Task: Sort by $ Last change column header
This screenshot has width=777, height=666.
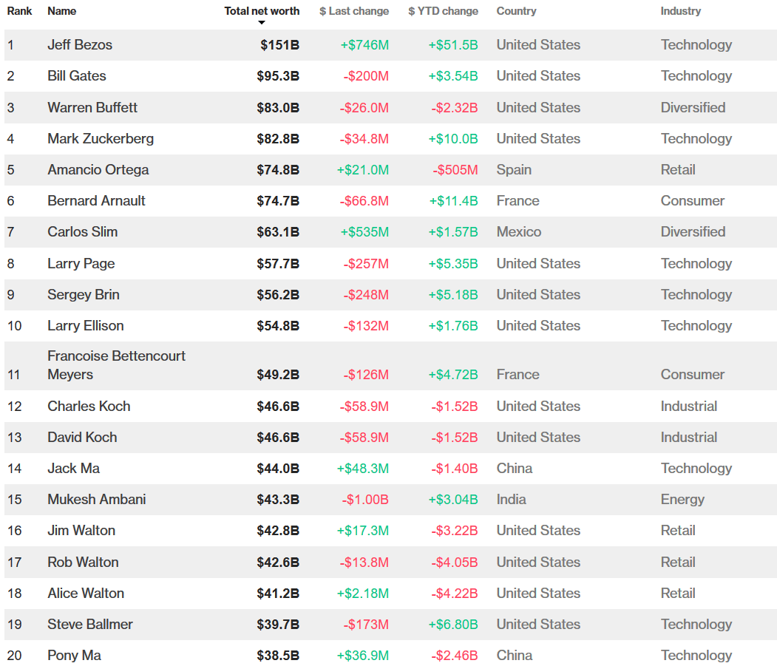Action: coord(354,11)
